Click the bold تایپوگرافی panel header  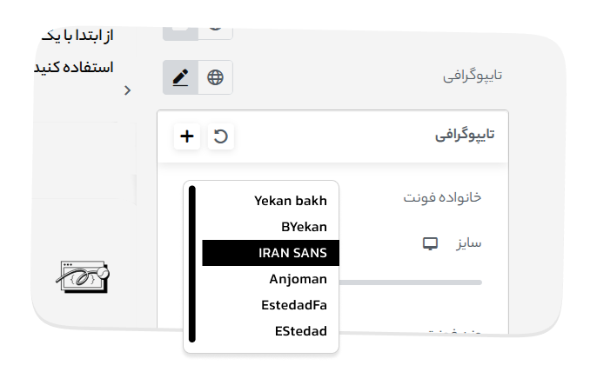click(x=464, y=135)
